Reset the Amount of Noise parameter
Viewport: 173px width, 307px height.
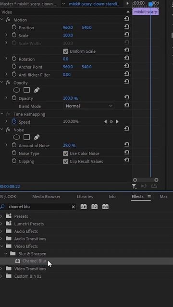coord(127,144)
